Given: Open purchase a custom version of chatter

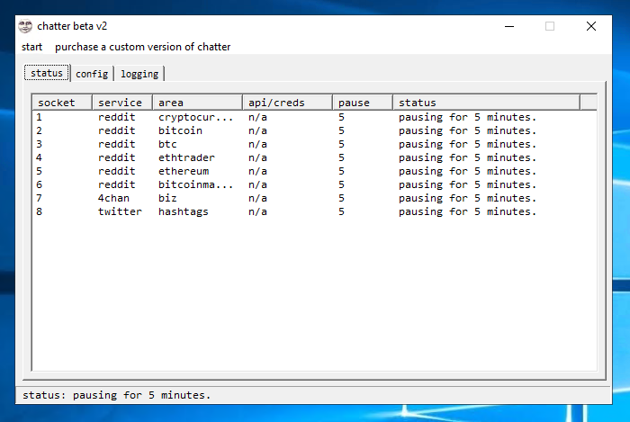Looking at the screenshot, I should [x=142, y=47].
